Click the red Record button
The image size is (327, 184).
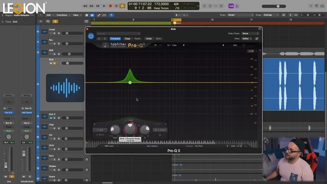pos(110,6)
